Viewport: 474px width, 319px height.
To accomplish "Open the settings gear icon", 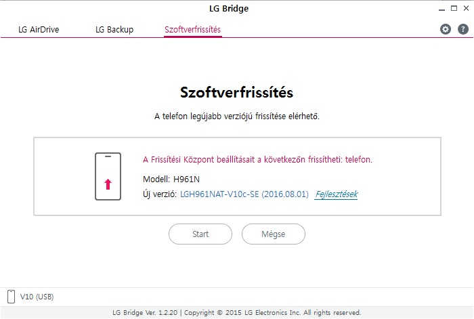I will coord(446,29).
